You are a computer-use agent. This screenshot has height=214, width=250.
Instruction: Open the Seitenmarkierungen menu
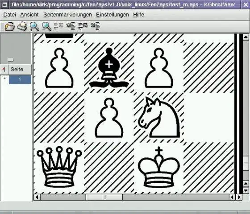tap(67, 15)
